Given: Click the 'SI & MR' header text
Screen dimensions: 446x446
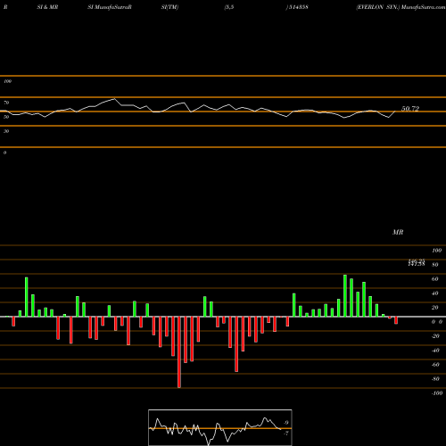Looking at the screenshot, I should pyautogui.click(x=47, y=7).
